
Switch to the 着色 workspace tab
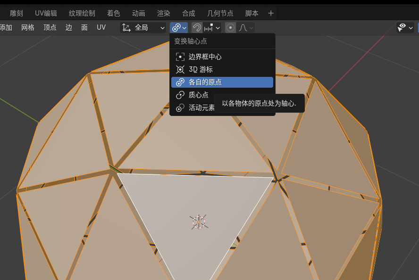(114, 13)
